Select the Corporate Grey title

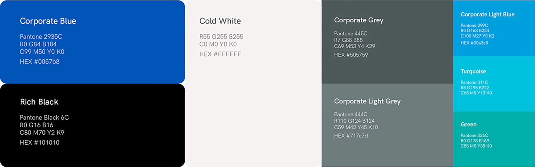pos(359,20)
